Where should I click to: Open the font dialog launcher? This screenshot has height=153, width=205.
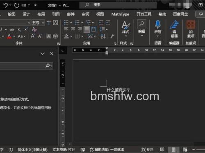coord(59,44)
